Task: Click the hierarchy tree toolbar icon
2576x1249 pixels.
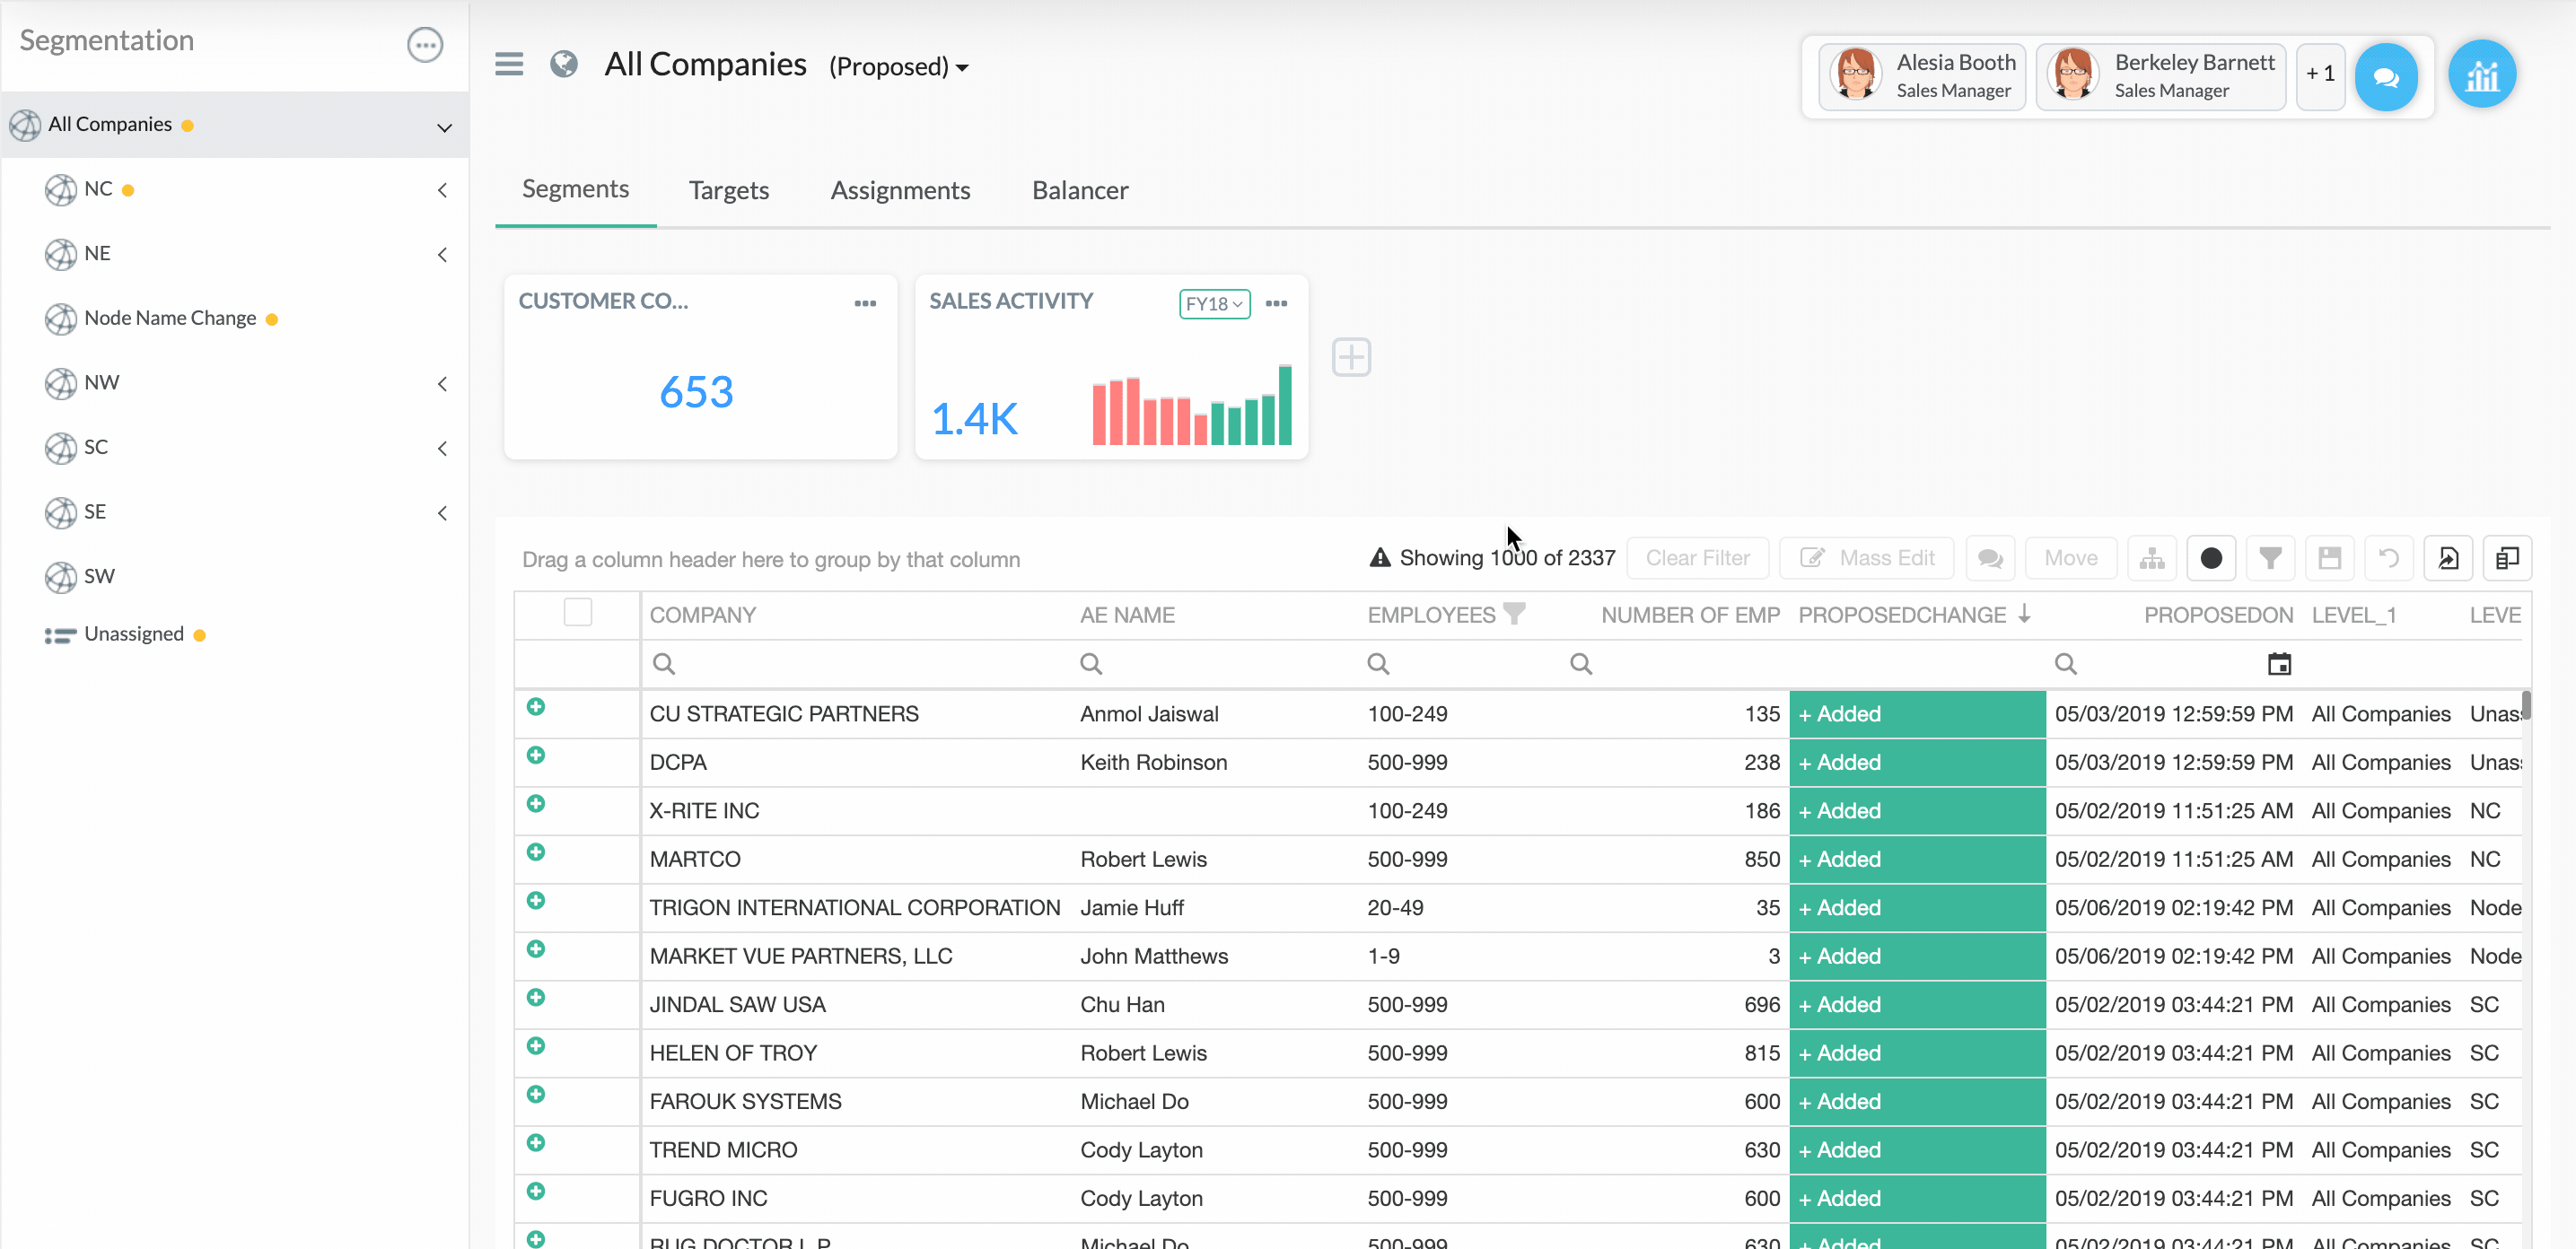Action: 2151,558
